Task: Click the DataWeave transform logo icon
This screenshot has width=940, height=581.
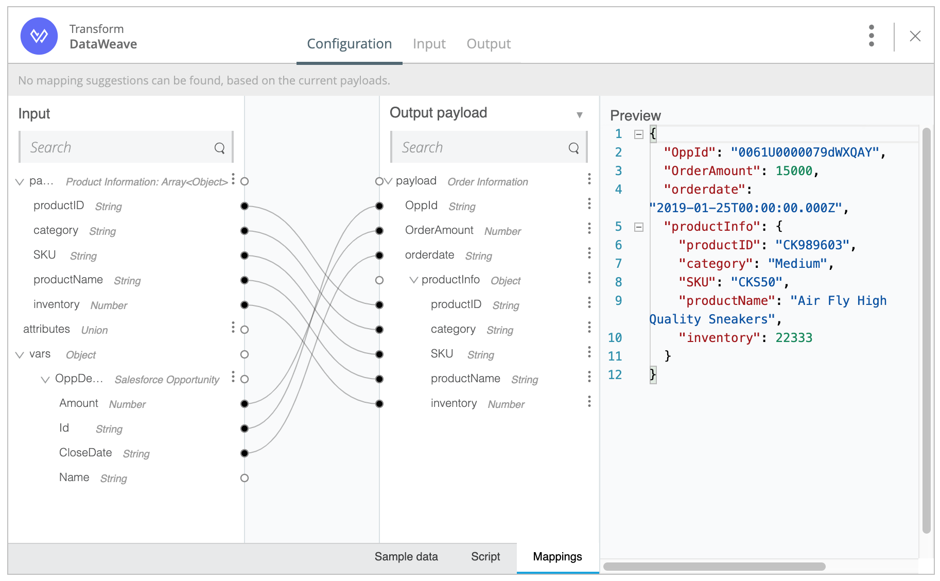Action: tap(39, 36)
